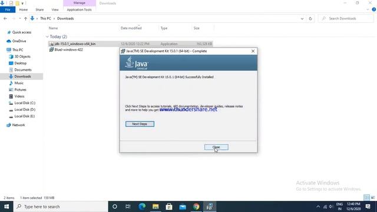Screen dimensions: 377x212
Task: Click the Search Downloads field
Action: point(346,18)
